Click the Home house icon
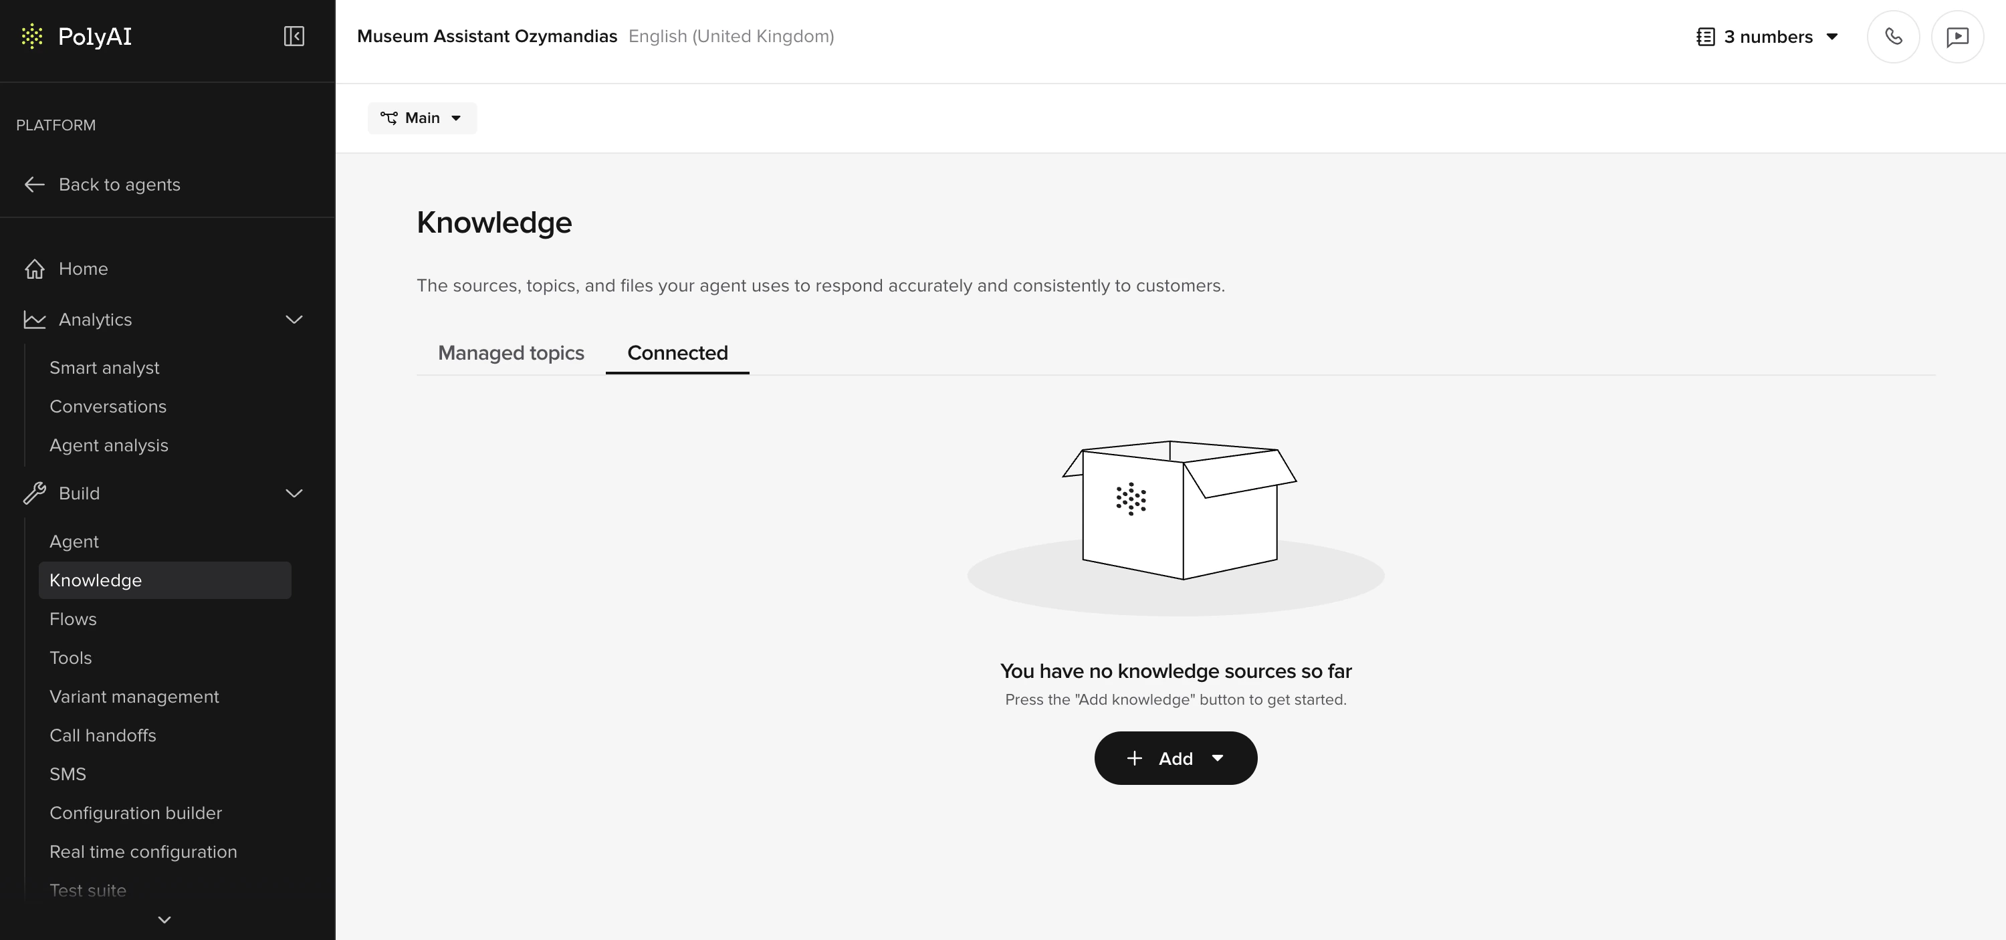The width and height of the screenshot is (2006, 940). point(34,269)
